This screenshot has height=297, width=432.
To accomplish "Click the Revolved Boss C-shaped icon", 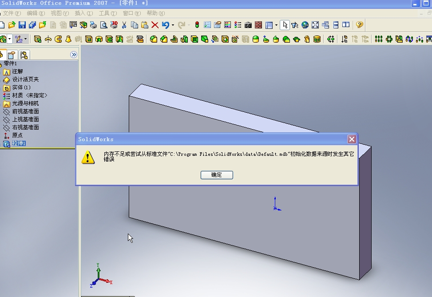I will pyautogui.click(x=58, y=39).
